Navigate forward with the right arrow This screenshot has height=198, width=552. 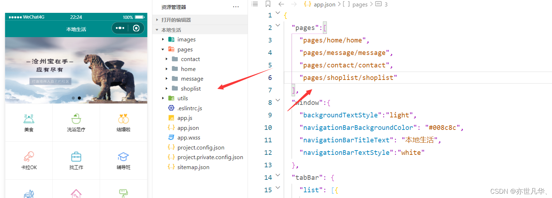click(294, 4)
